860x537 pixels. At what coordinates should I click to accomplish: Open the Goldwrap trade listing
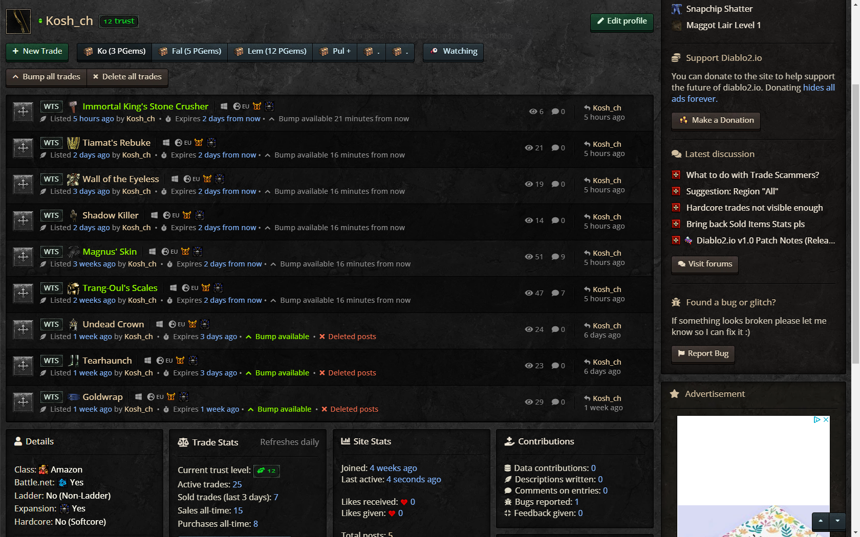point(102,397)
